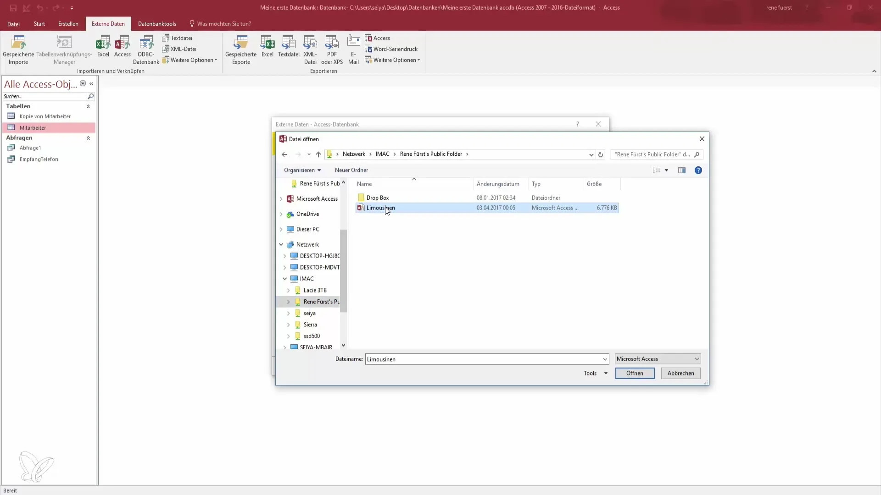Select seiya folder in tree
Viewport: 881px width, 495px height.
pos(309,313)
